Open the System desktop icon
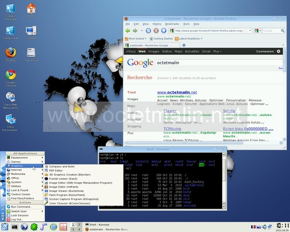Viewport: 290px width, 232px height. point(31,33)
